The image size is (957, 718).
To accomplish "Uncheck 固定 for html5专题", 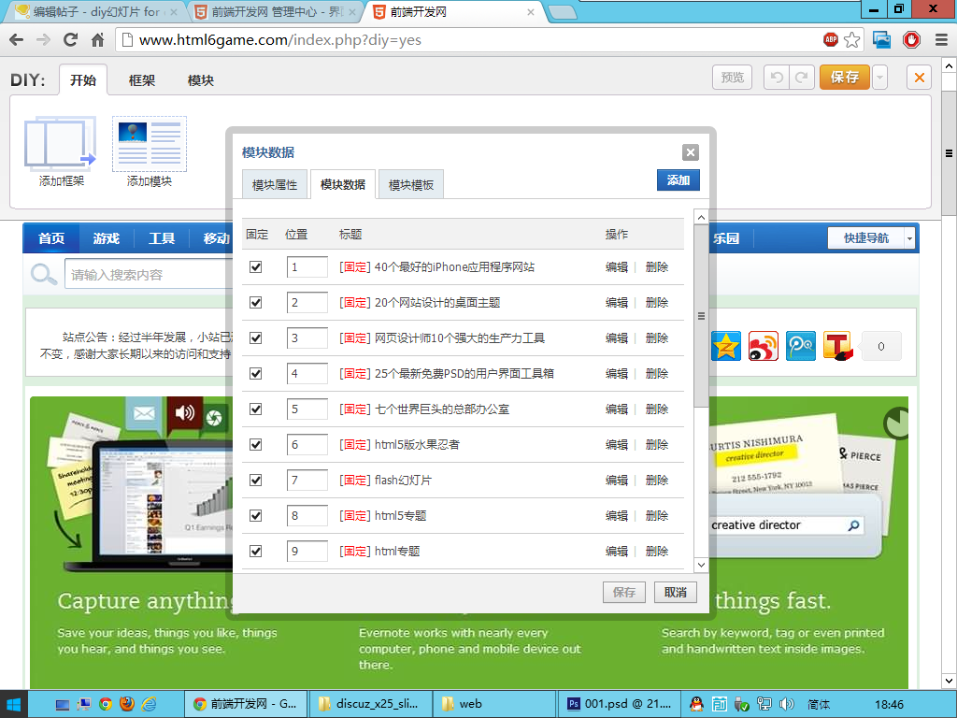I will point(256,515).
